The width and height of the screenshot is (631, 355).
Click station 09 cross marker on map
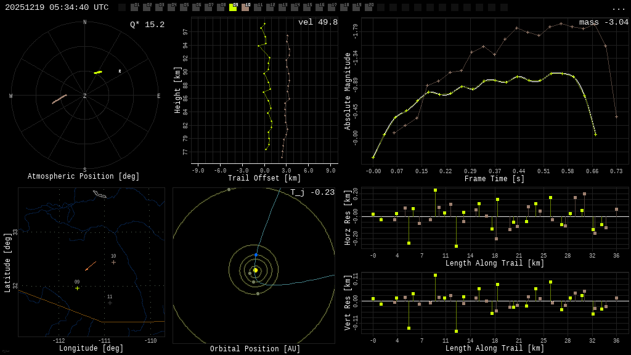tap(77, 288)
